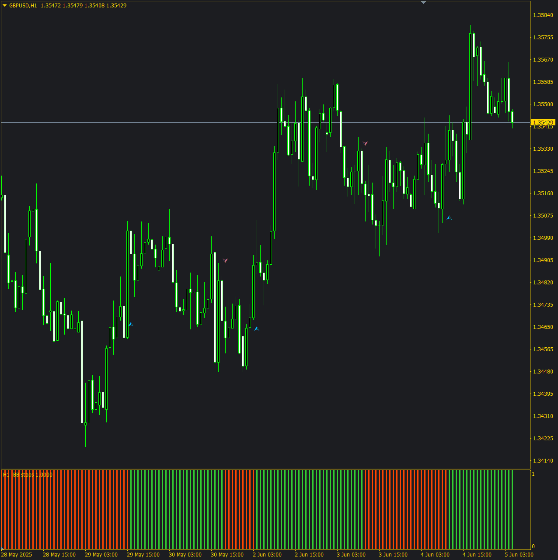Click the 'H1 BB stops 1.0000' indicator label
This screenshot has width=558, height=560.
pos(28,475)
